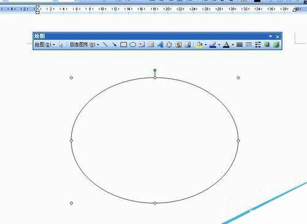307x224 pixels.
Task: Insert a horizontal Text Box
Action: click(x=142, y=44)
